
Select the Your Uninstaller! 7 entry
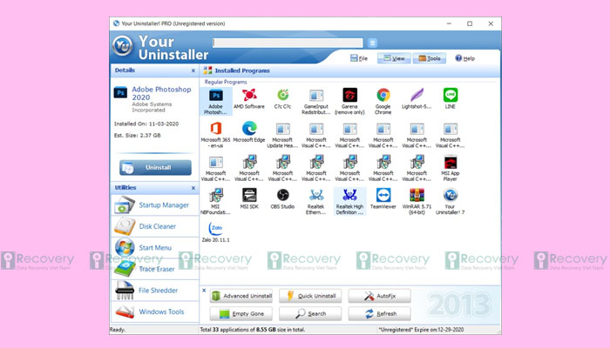(x=451, y=202)
